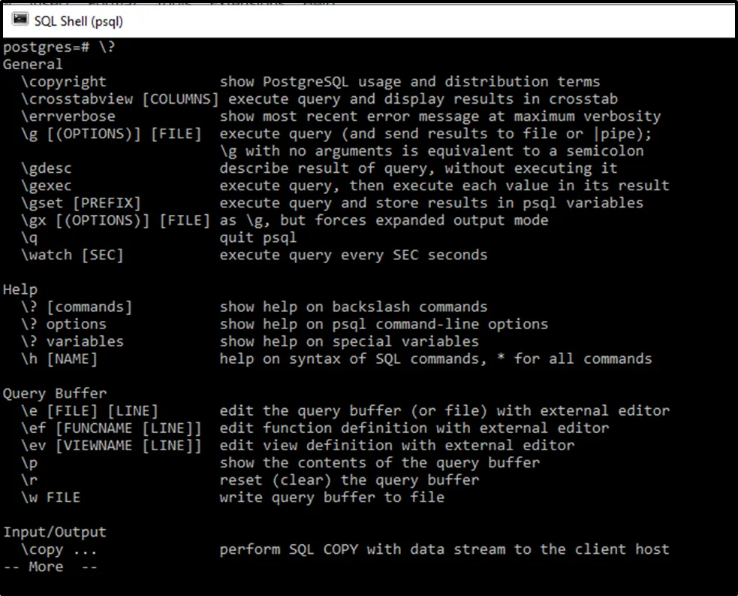Click the Query Buffer section heading
Viewport: 738px width, 596px height.
(55, 393)
